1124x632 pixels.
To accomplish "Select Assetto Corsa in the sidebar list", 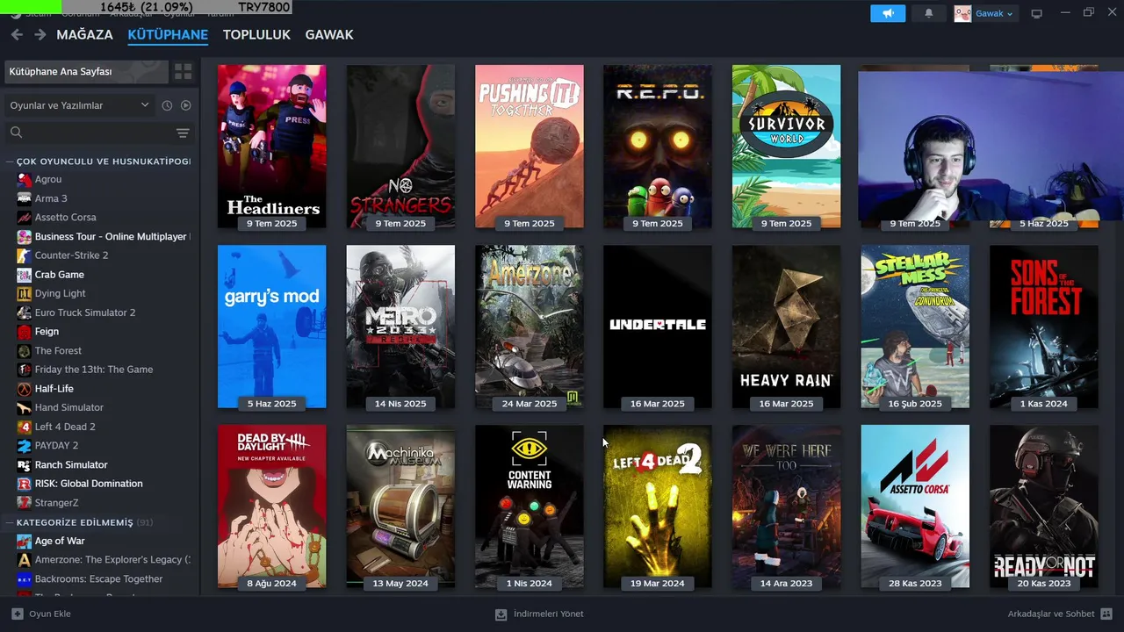I will click(66, 217).
